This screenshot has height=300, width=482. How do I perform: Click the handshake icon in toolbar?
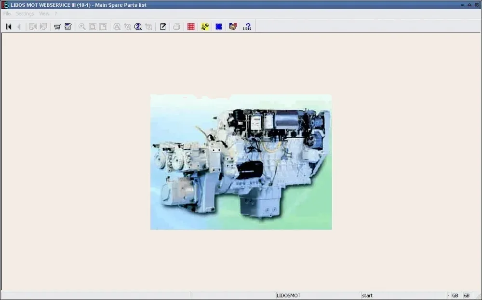[233, 26]
